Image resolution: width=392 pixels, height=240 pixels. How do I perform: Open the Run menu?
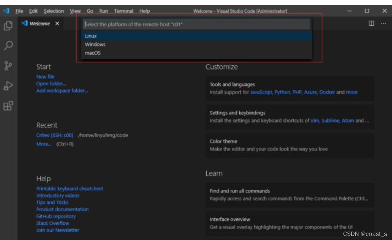pos(104,11)
